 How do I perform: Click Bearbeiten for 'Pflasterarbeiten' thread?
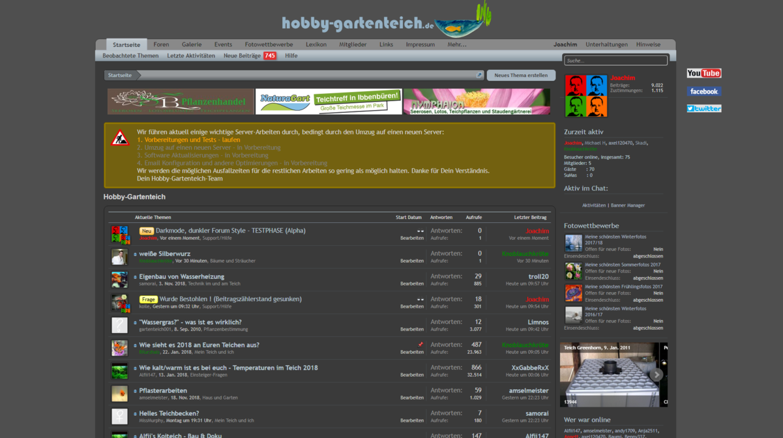click(412, 398)
